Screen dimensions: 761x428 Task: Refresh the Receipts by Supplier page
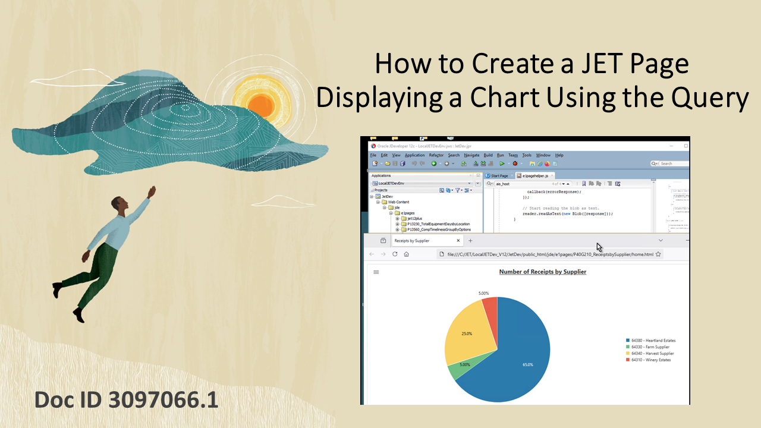tap(394, 254)
